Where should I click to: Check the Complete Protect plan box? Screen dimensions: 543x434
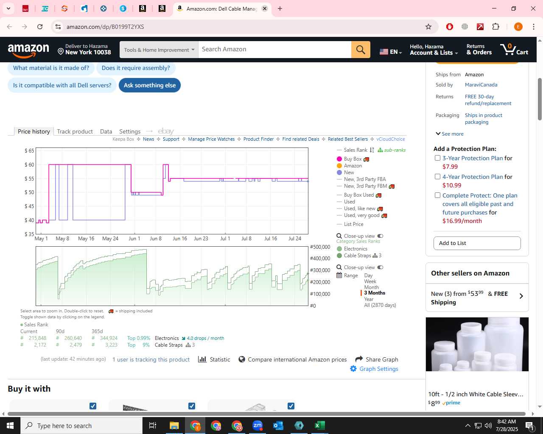click(437, 195)
